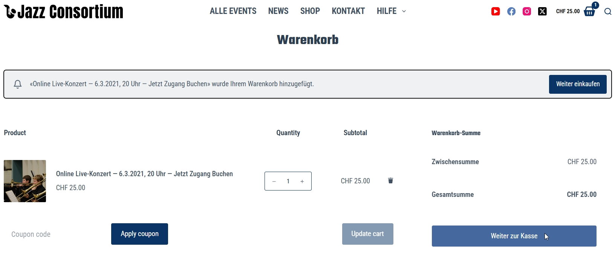
Task: Open the YouTube social icon
Action: (496, 11)
